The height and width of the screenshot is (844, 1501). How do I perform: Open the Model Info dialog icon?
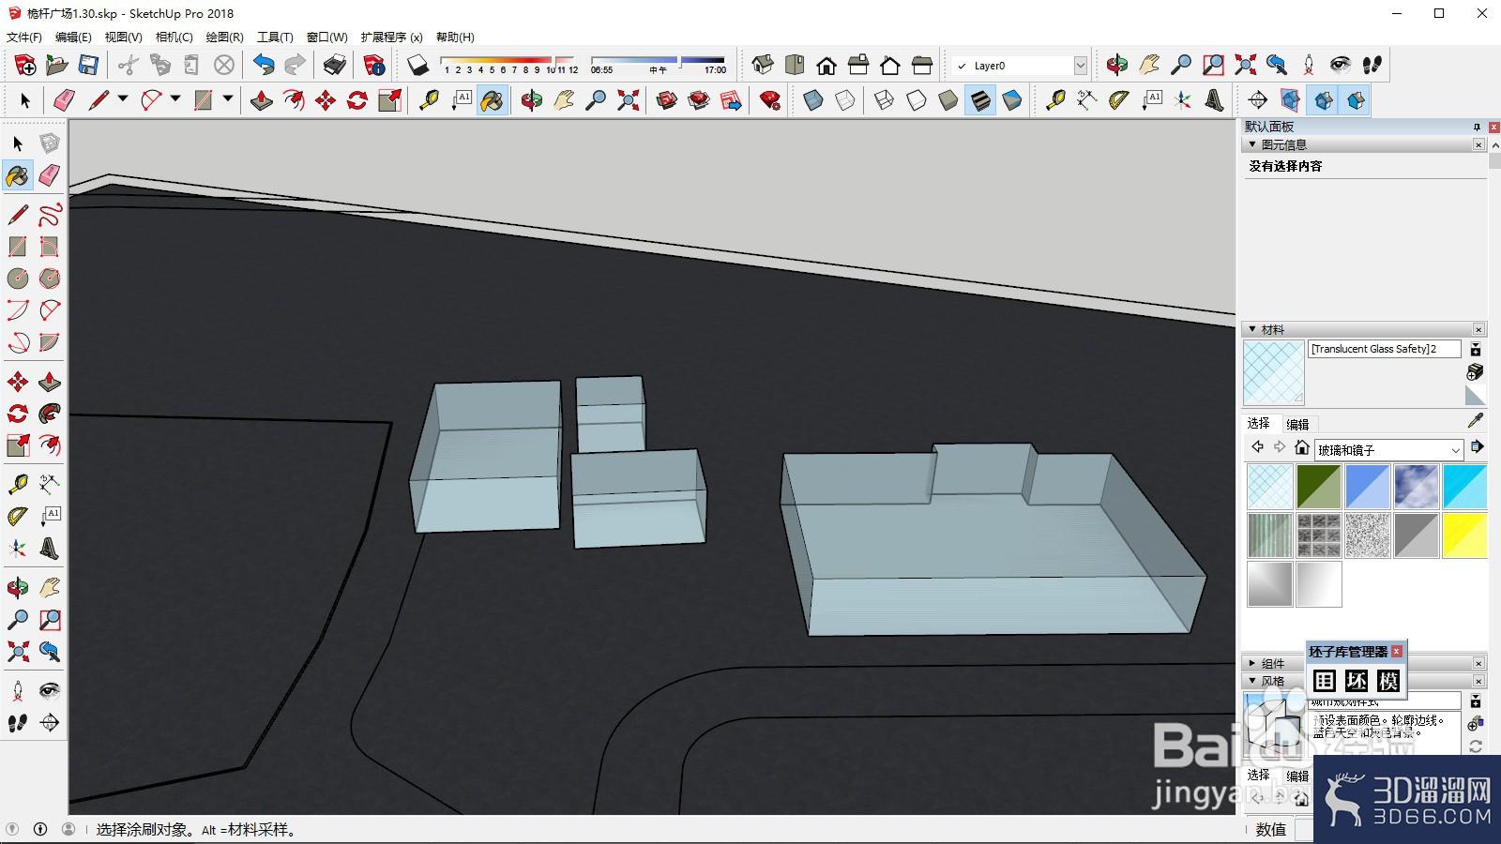click(x=373, y=65)
